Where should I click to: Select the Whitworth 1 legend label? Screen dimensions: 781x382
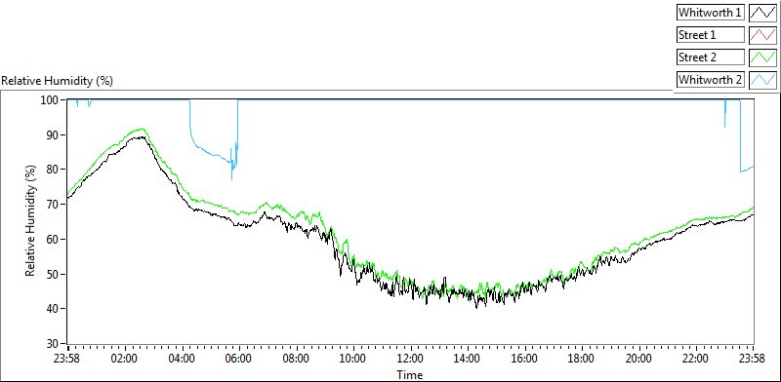click(711, 13)
